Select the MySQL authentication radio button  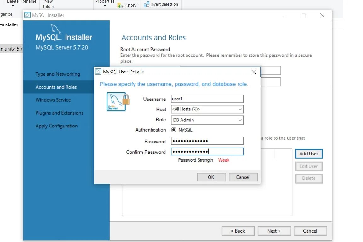[x=174, y=130]
